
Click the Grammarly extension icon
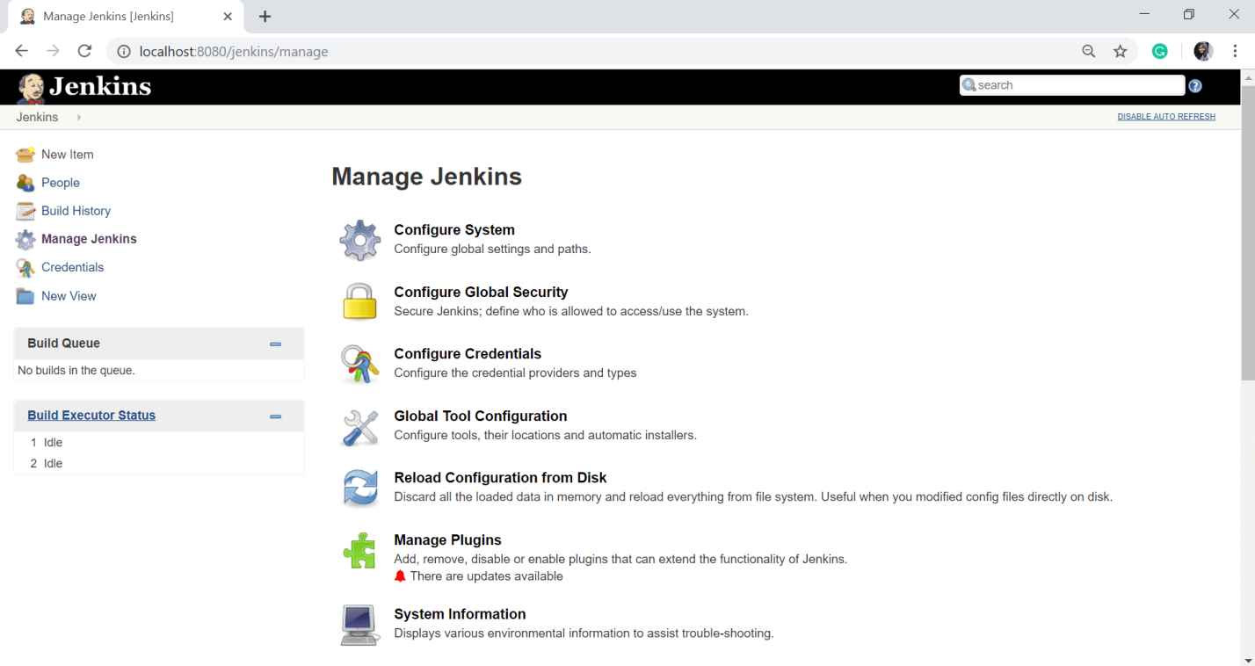[x=1160, y=51]
